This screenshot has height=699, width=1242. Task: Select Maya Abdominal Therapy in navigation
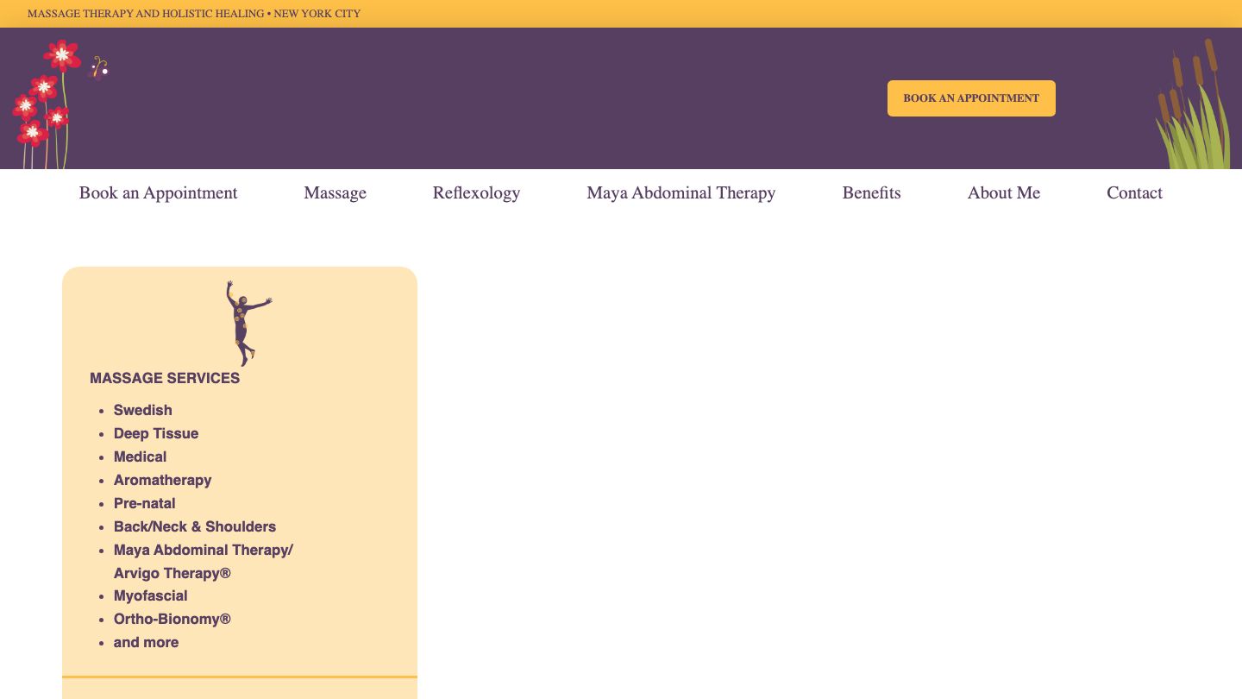point(681,193)
